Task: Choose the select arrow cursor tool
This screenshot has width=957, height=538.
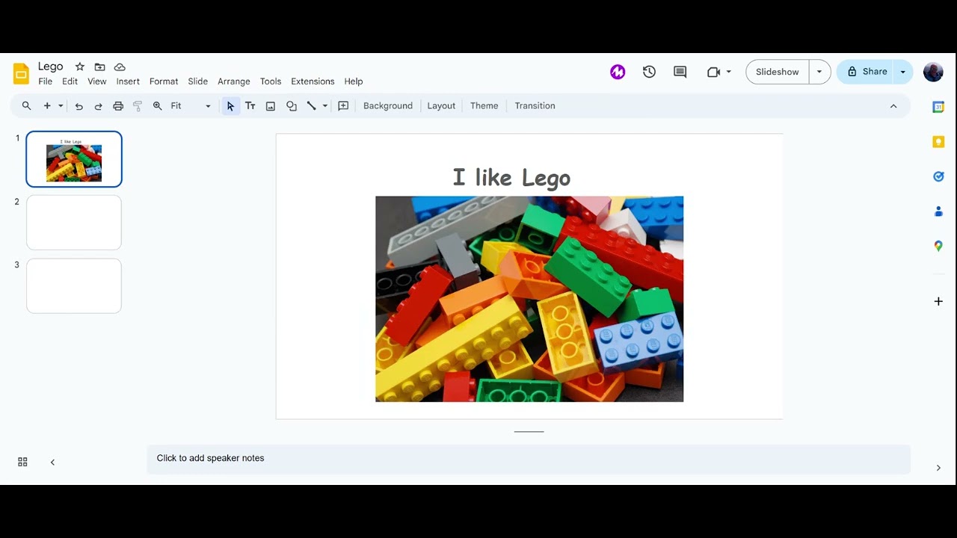Action: pyautogui.click(x=230, y=106)
